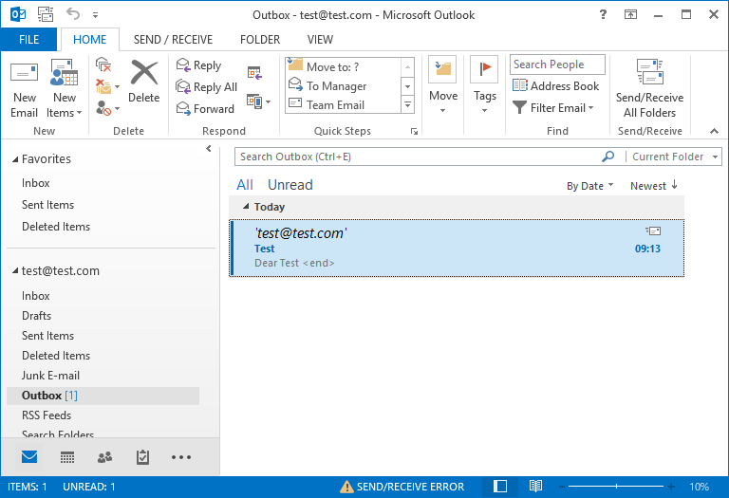Open the FILE tab
This screenshot has width=729, height=498.
tap(28, 40)
